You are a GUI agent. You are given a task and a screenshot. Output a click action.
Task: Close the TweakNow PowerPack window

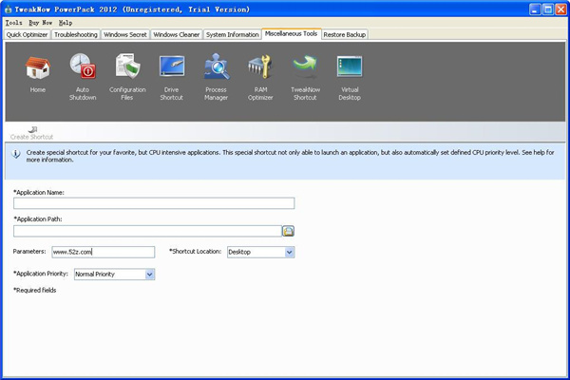[x=560, y=9]
